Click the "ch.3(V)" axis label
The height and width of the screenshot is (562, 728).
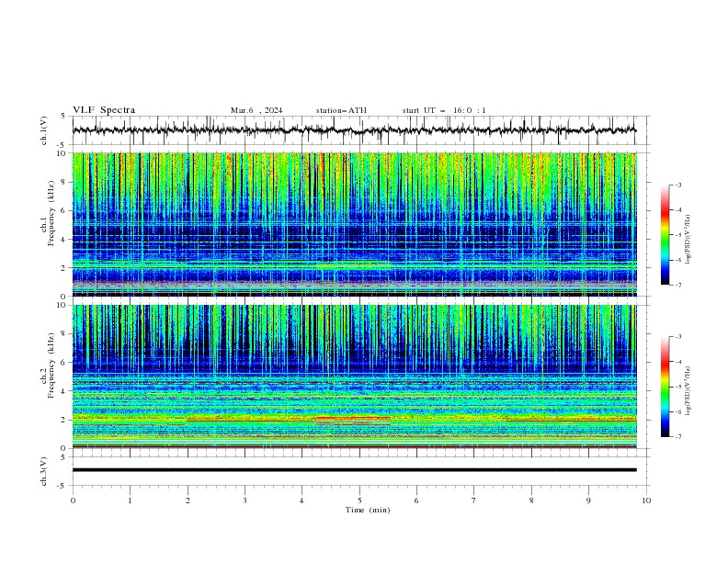(x=44, y=471)
